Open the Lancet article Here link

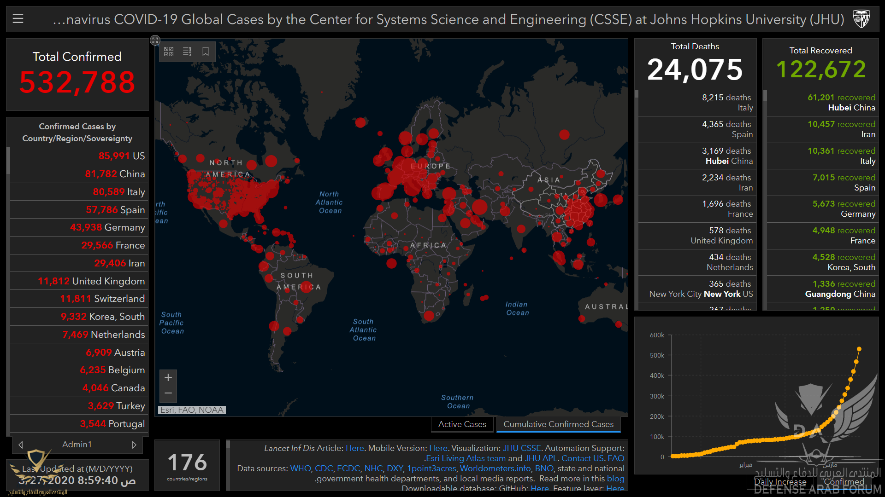(354, 448)
